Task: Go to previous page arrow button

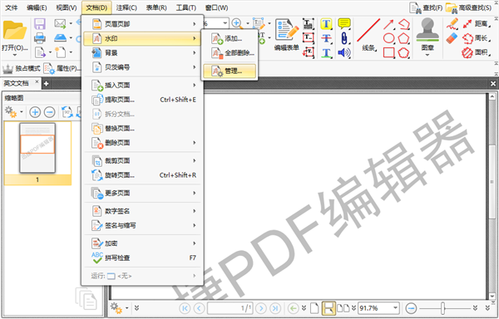Action: [200, 308]
